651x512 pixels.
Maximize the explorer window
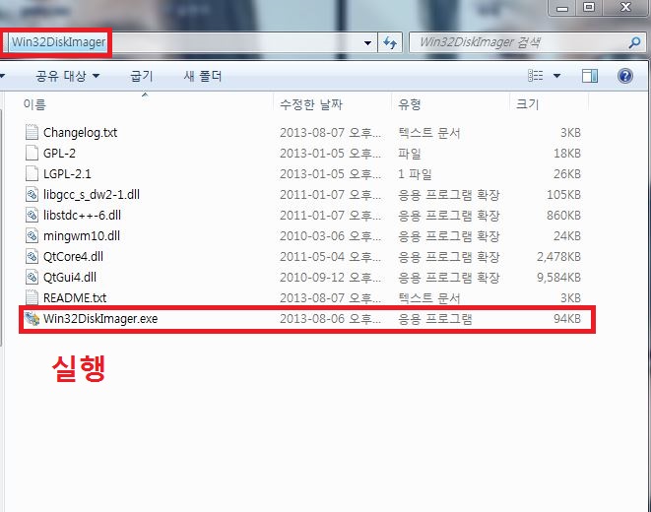(588, 7)
